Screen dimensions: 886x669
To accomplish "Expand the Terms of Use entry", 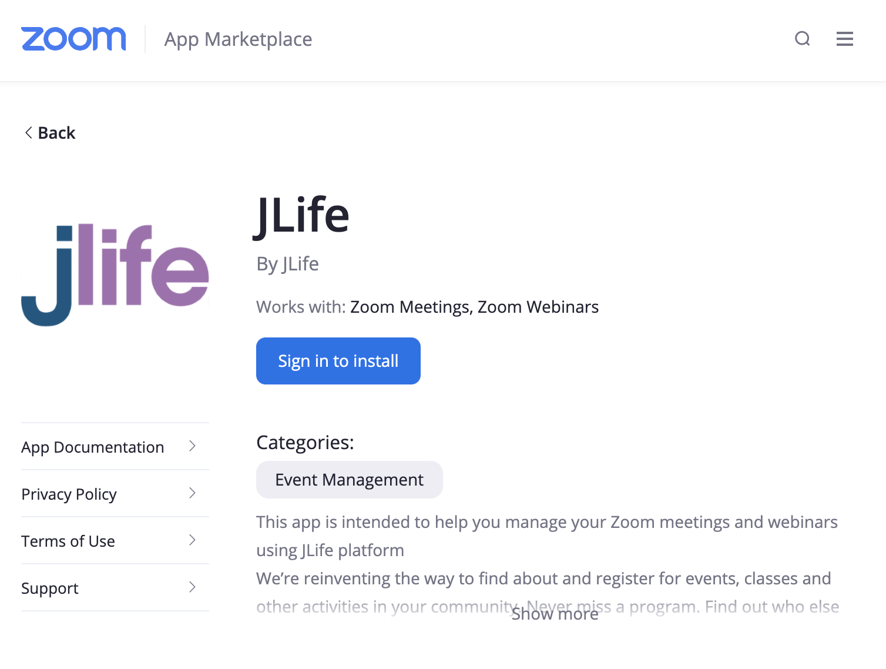I will click(192, 541).
